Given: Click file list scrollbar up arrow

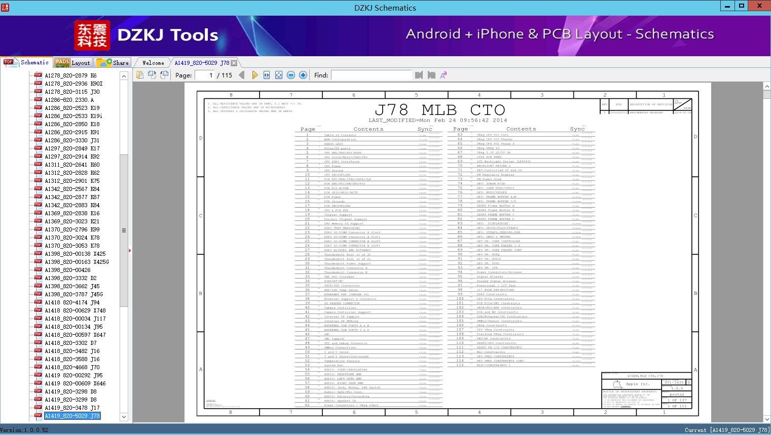Looking at the screenshot, I should point(124,76).
